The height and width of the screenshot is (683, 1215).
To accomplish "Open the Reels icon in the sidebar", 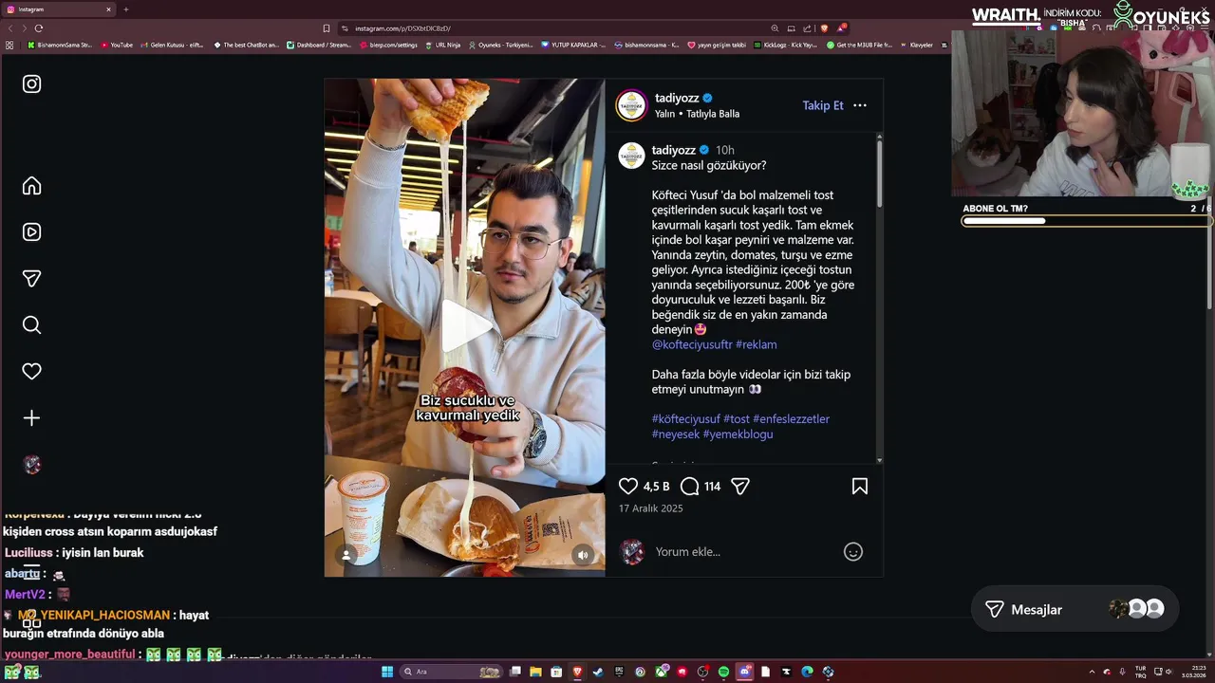I will 31,232.
